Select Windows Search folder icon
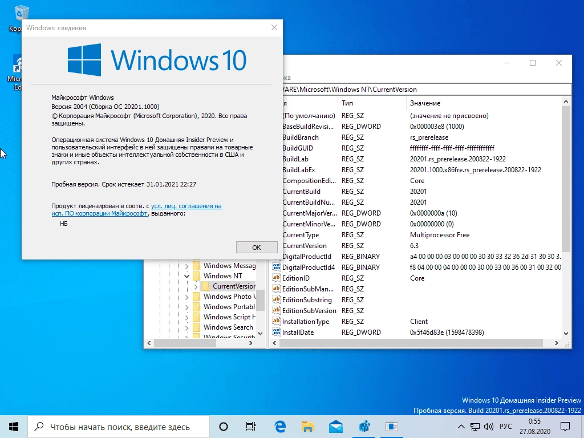Viewport: 584px width, 438px height. coord(196,327)
